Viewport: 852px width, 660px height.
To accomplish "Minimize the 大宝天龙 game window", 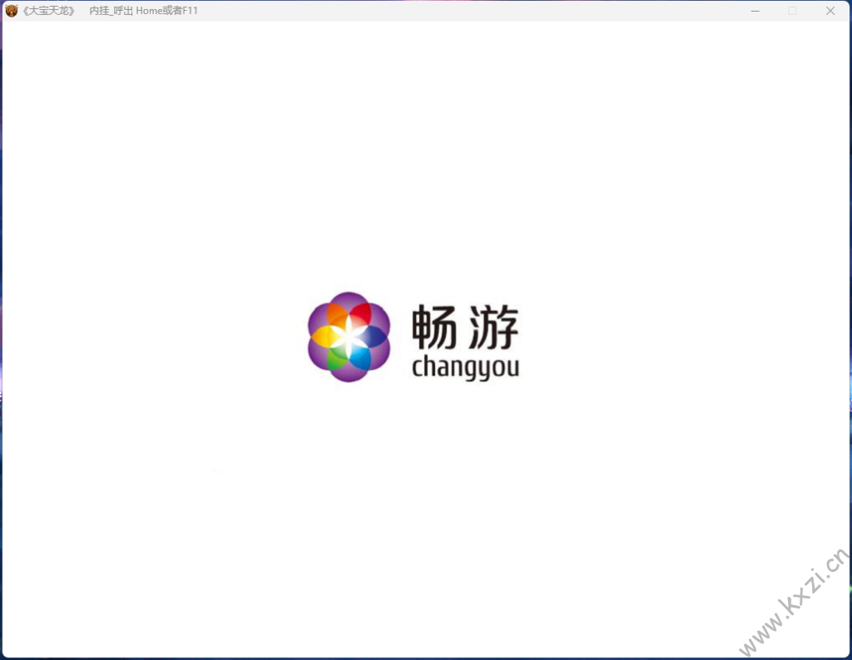I will click(755, 11).
